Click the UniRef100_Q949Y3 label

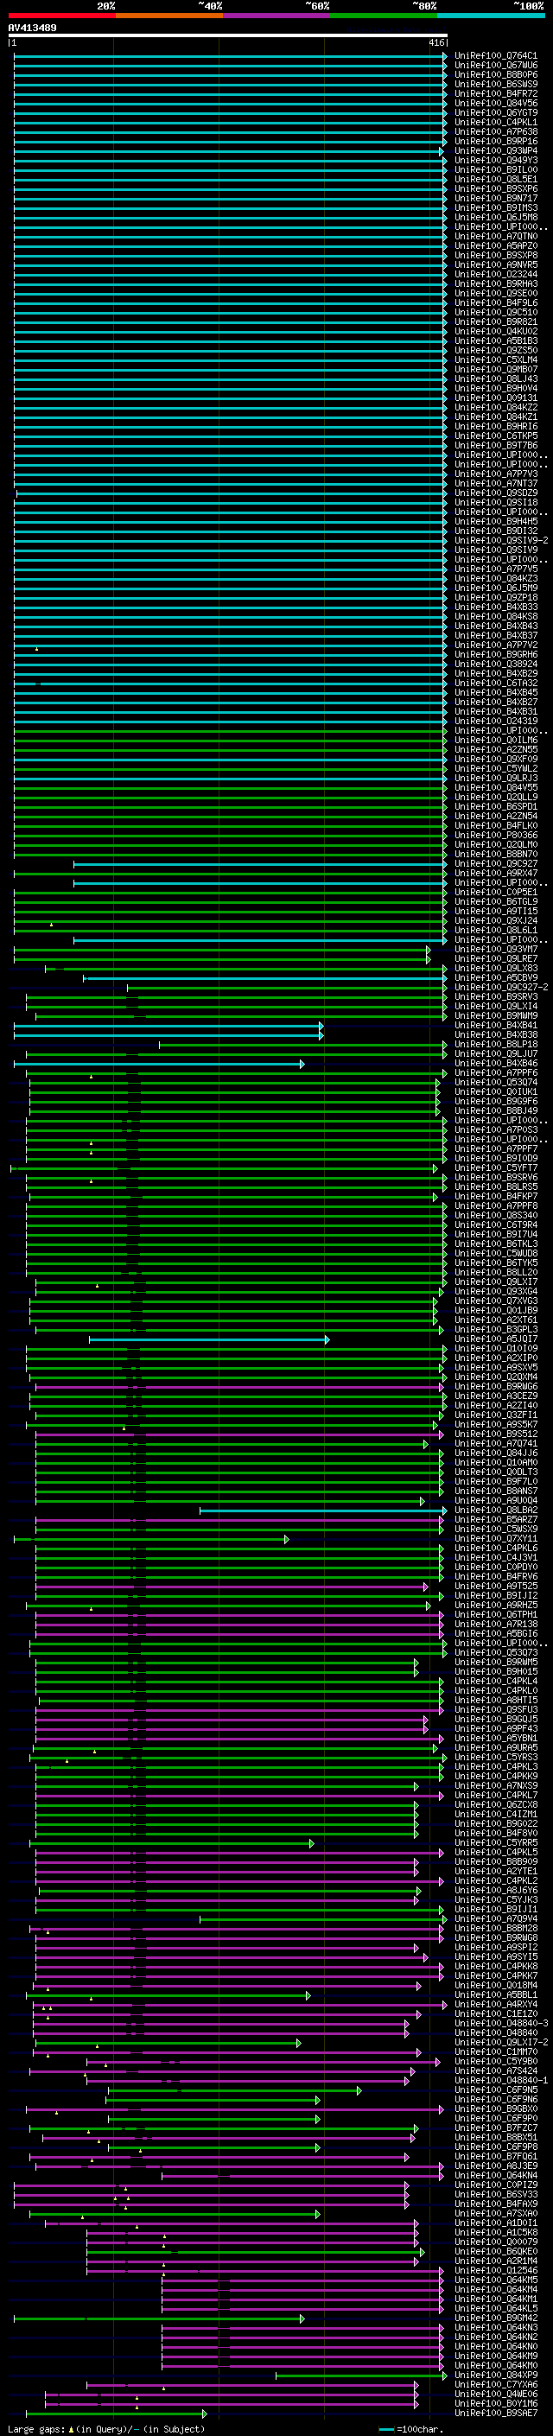(x=495, y=161)
